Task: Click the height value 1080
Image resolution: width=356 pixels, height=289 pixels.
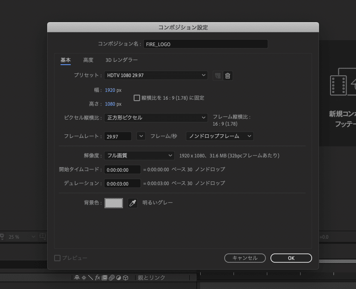Action: click(x=110, y=104)
